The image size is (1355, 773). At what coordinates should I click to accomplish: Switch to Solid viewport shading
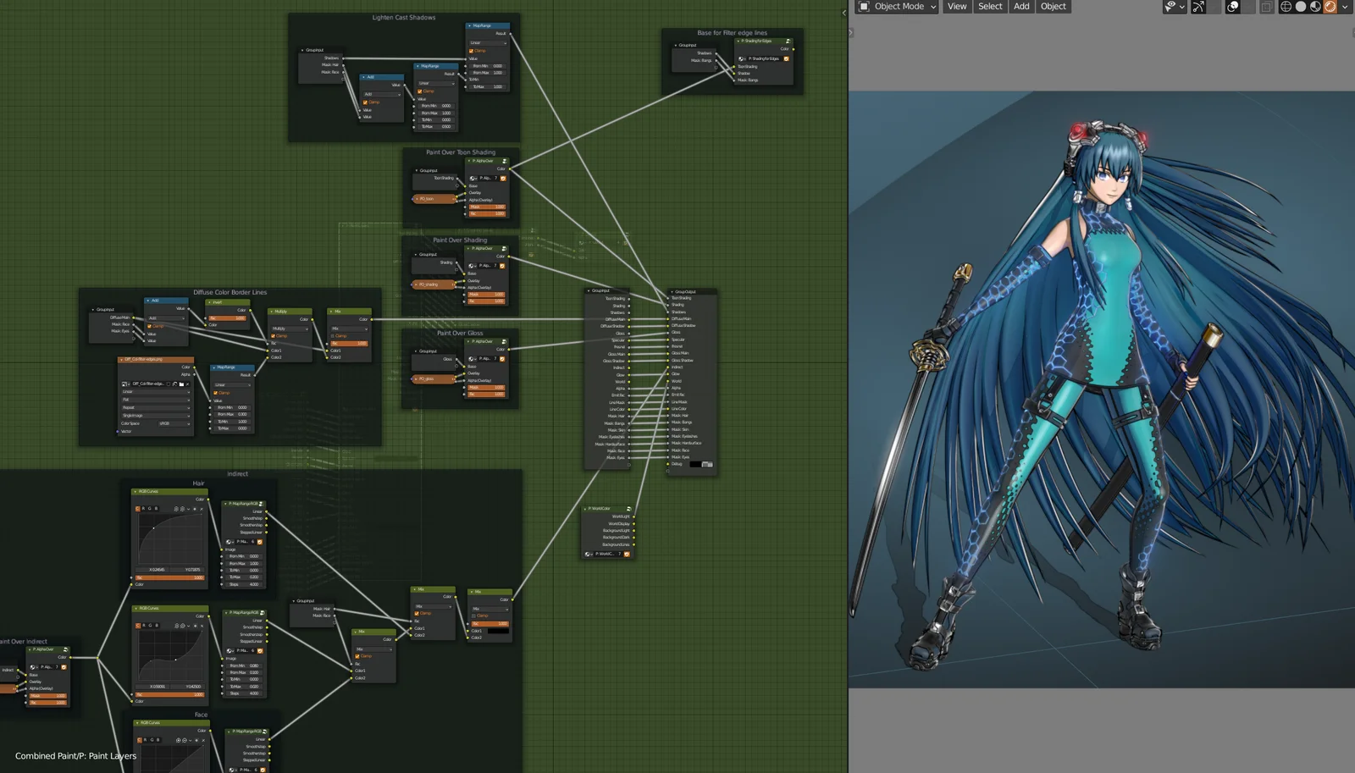point(1302,7)
